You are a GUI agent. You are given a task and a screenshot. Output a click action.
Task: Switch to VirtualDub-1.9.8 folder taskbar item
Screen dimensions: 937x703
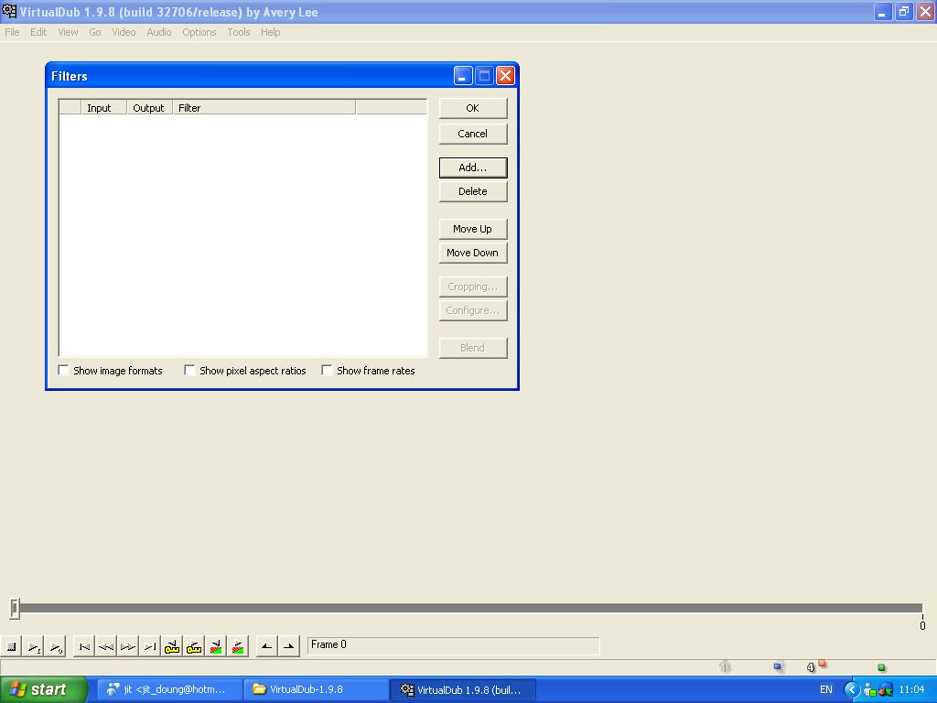tap(316, 689)
